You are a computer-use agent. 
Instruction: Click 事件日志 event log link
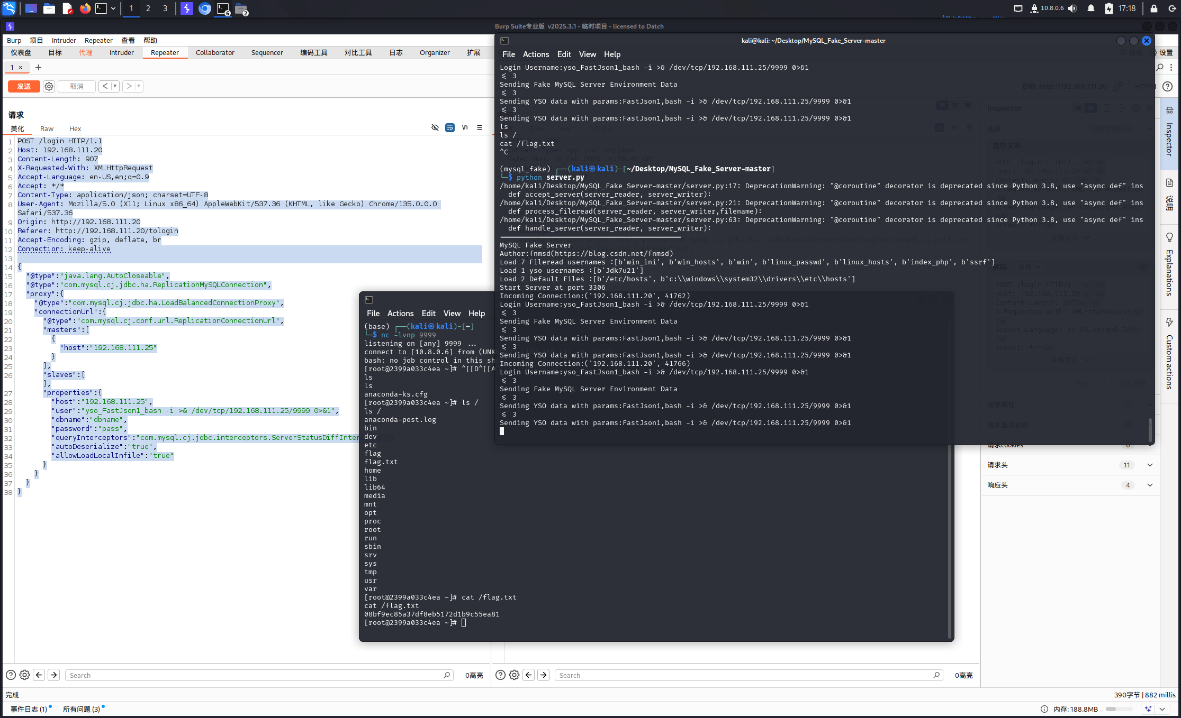coord(29,709)
